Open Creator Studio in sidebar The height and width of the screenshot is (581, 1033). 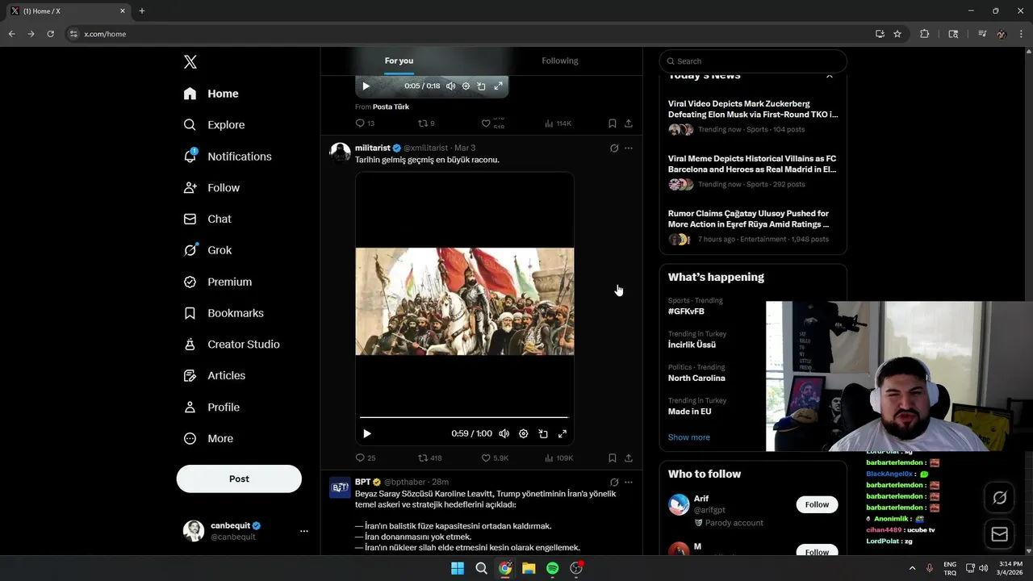pos(231,345)
